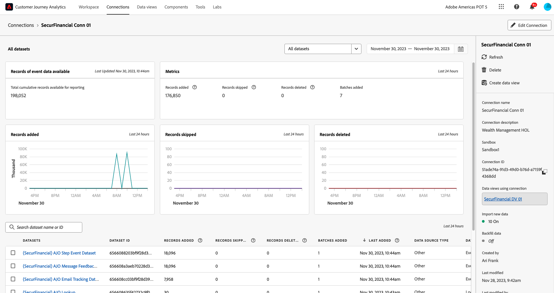Go to the Workspace tab
554x293 pixels.
pyautogui.click(x=89, y=7)
